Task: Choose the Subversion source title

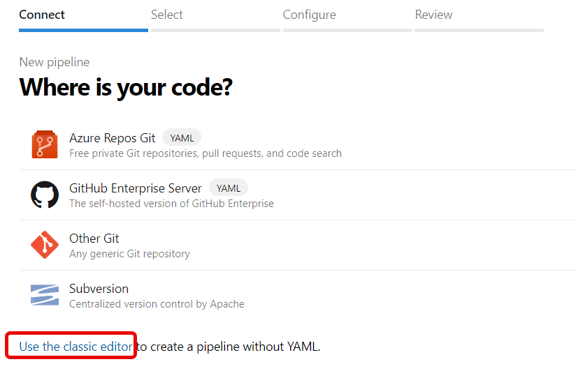Action: 99,289
